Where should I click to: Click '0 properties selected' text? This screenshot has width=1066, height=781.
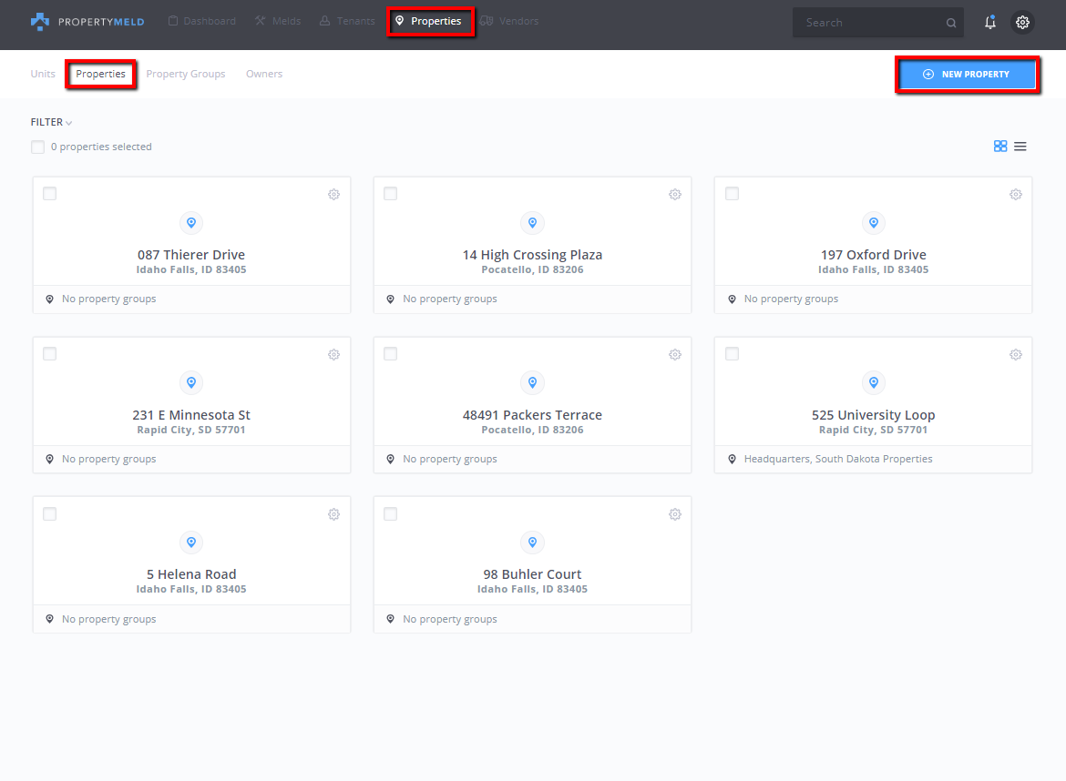(101, 147)
